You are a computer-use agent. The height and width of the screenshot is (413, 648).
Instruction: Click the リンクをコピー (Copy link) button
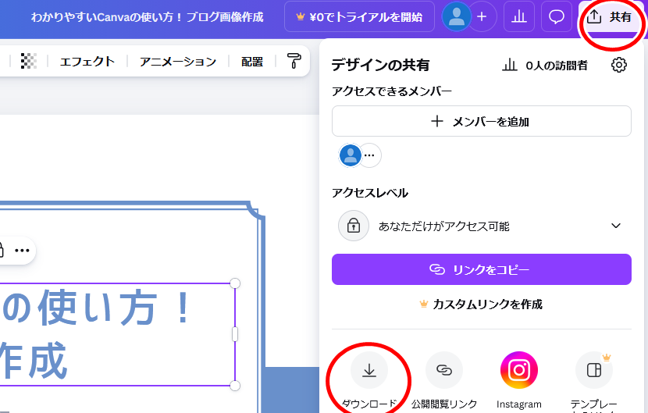tap(481, 269)
